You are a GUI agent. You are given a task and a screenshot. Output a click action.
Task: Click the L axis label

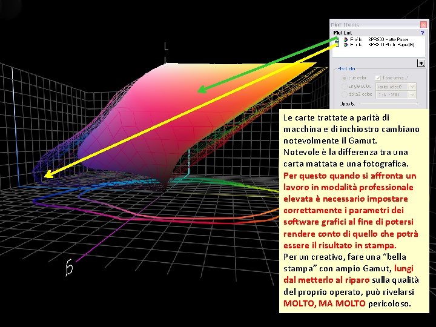pyautogui.click(x=166, y=46)
